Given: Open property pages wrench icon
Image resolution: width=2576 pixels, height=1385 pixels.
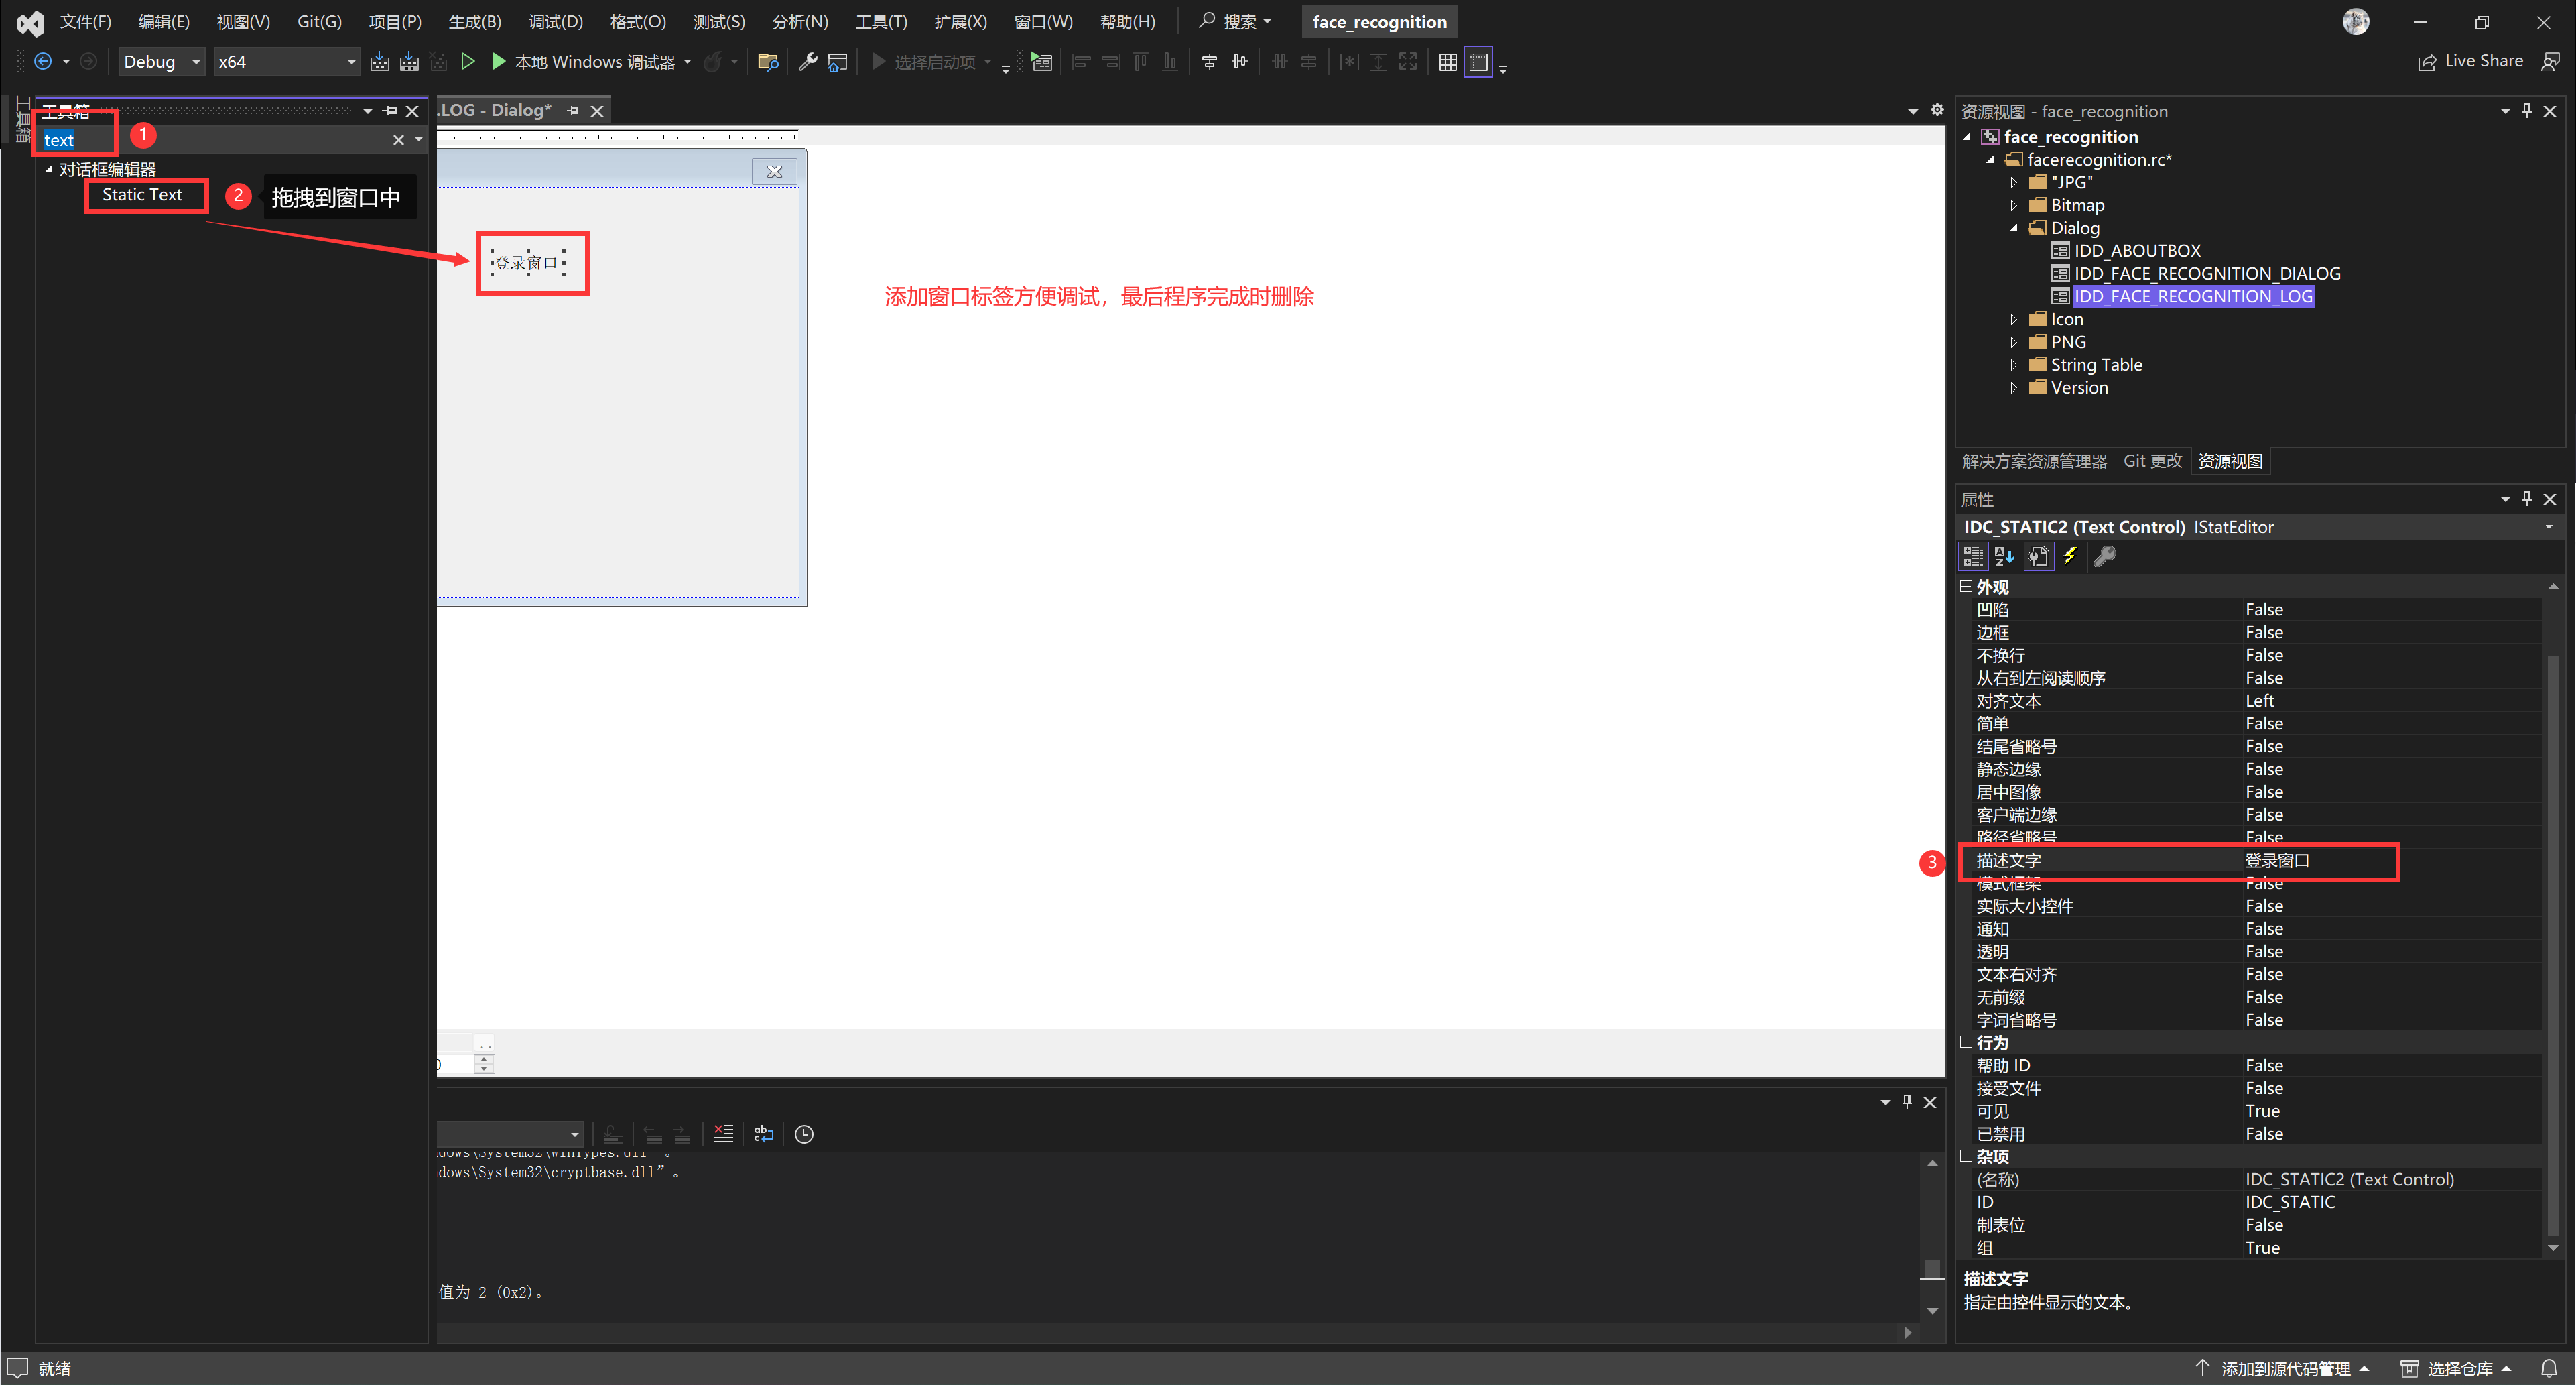Looking at the screenshot, I should 2104,556.
